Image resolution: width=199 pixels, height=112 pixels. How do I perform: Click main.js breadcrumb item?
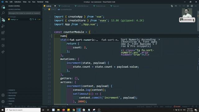[x=52, y=10]
